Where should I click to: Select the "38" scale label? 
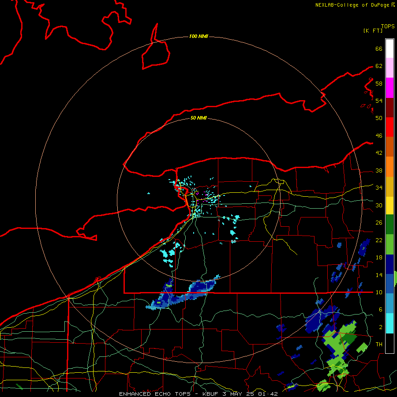[379, 171]
